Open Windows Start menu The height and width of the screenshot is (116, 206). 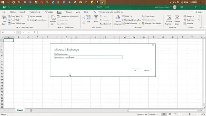pos(3,2)
